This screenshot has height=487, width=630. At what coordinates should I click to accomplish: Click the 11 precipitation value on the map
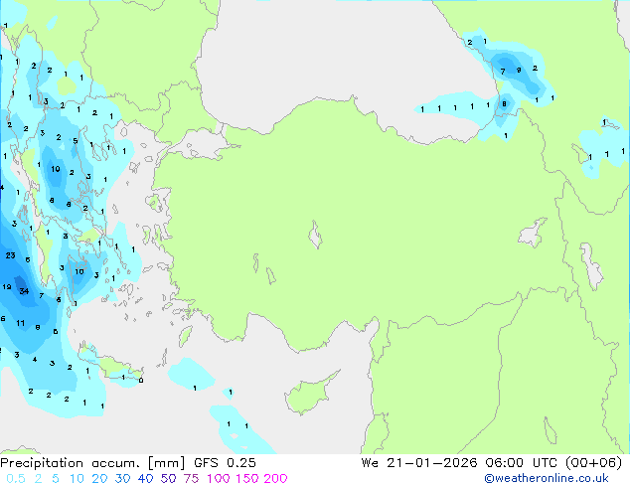click(x=21, y=323)
